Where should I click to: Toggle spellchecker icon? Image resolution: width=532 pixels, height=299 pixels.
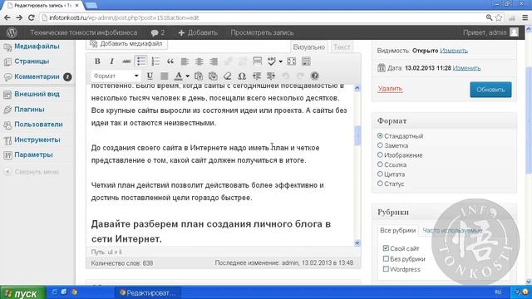[272, 61]
